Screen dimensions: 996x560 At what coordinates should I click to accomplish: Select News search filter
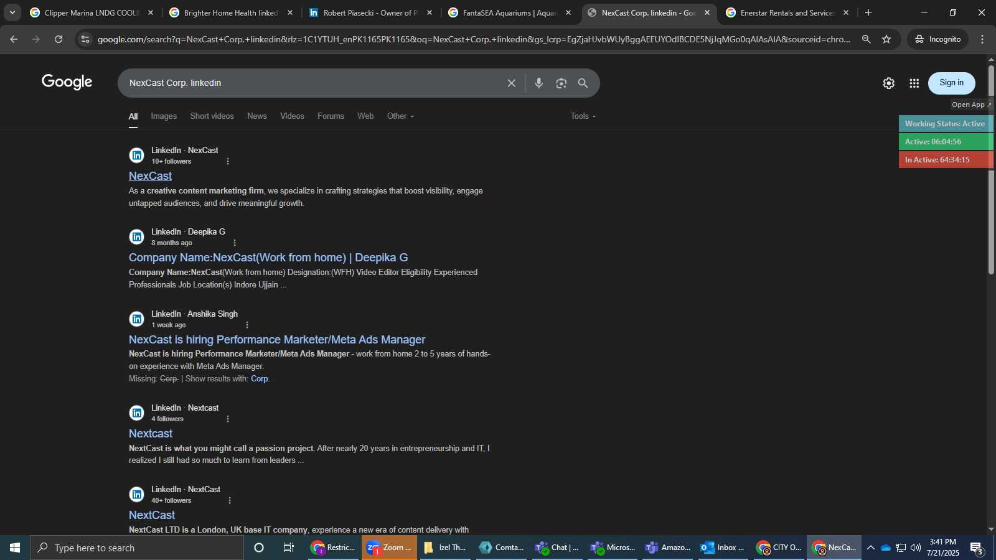(x=256, y=116)
